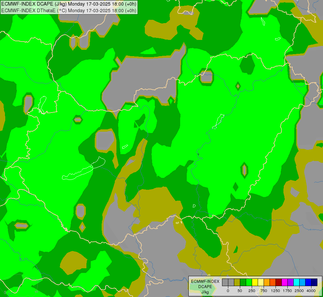Click the legend's J/kg unit label
This screenshot has width=323, height=297.
coord(205,292)
